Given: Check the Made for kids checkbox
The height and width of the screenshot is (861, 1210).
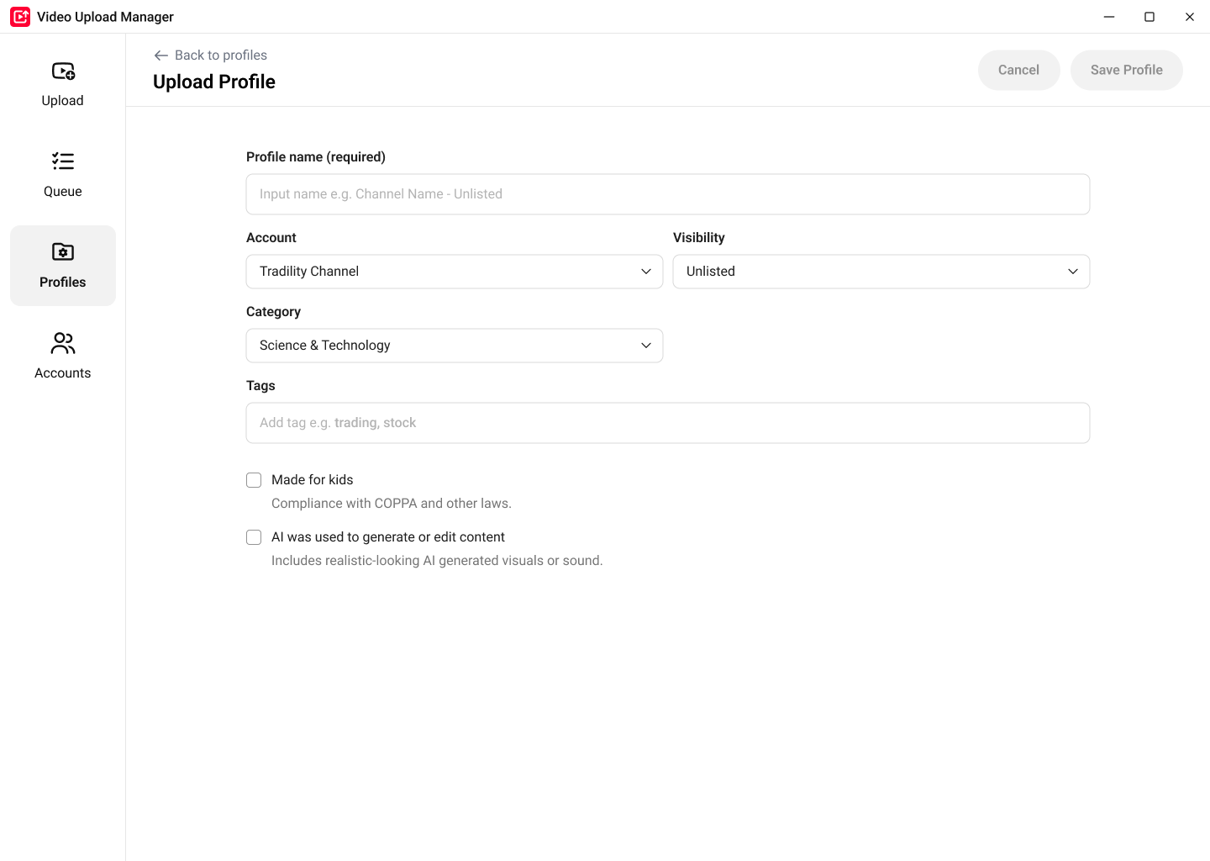Looking at the screenshot, I should click(x=254, y=480).
